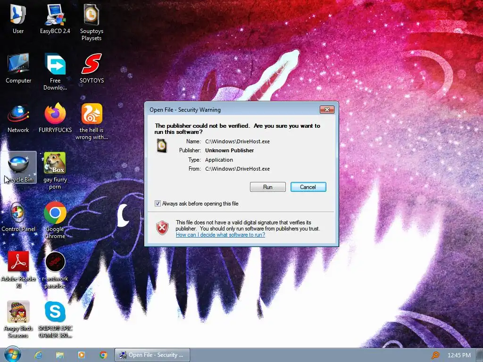Select Free Download Manager shortcut icon
The width and height of the screenshot is (483, 362).
pyautogui.click(x=55, y=72)
